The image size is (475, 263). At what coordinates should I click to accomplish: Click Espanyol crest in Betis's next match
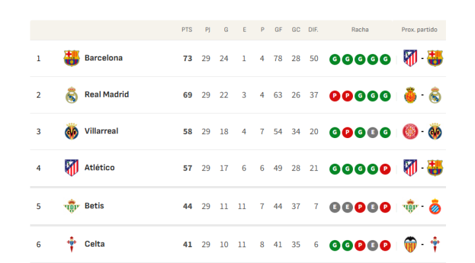pos(435,206)
